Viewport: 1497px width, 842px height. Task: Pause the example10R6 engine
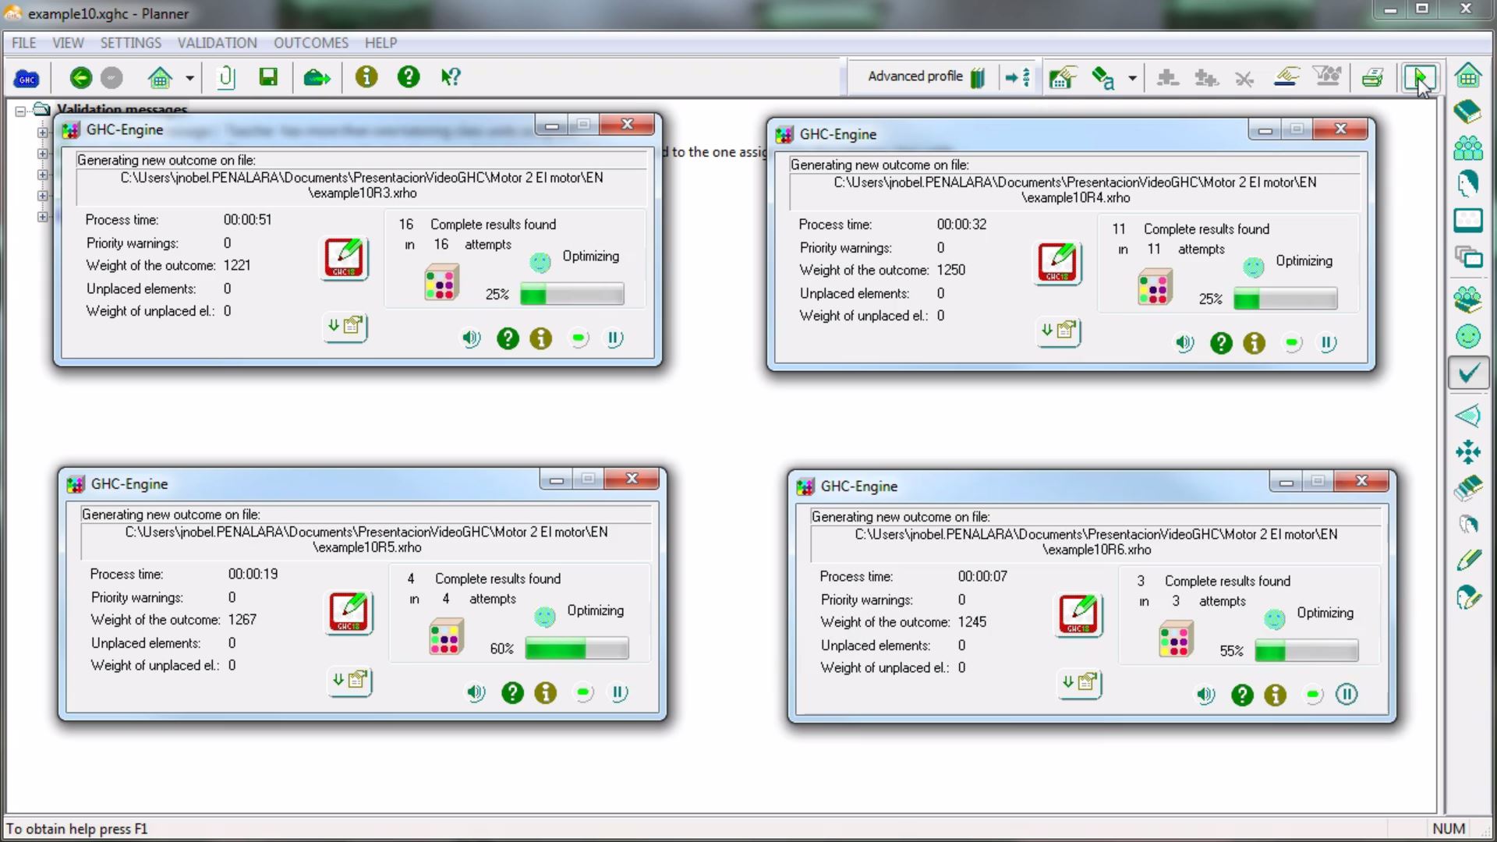(1347, 694)
